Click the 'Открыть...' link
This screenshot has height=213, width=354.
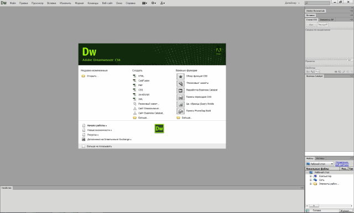click(x=92, y=76)
